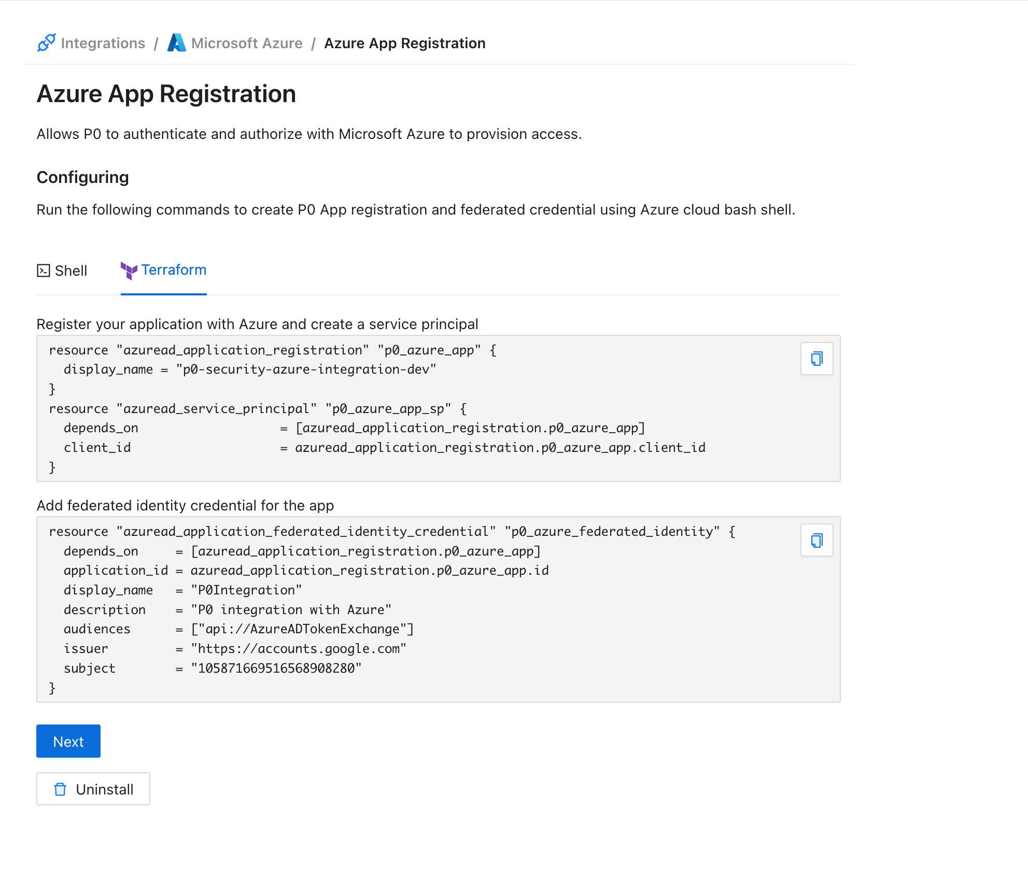This screenshot has height=895, width=1028.
Task: Click the Uninstall button label
Action: pyautogui.click(x=104, y=789)
